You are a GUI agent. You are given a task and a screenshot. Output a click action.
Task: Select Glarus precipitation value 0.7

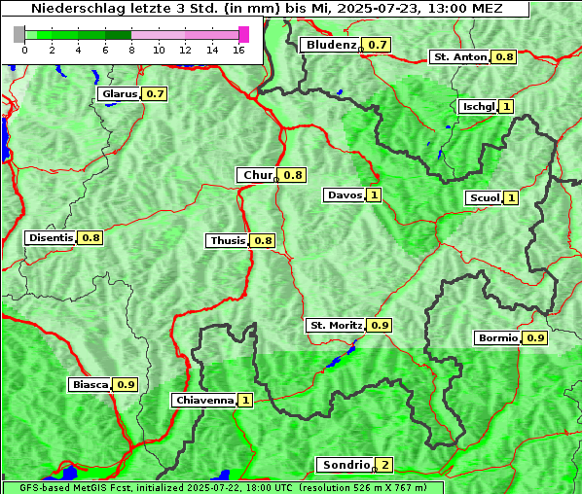154,93
